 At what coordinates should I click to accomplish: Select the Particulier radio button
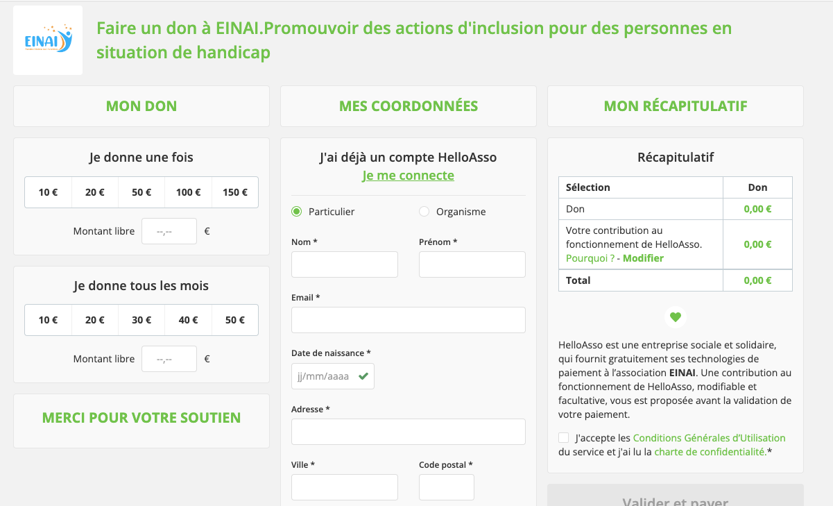[x=297, y=212]
